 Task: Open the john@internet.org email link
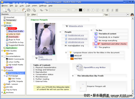click(76, 42)
